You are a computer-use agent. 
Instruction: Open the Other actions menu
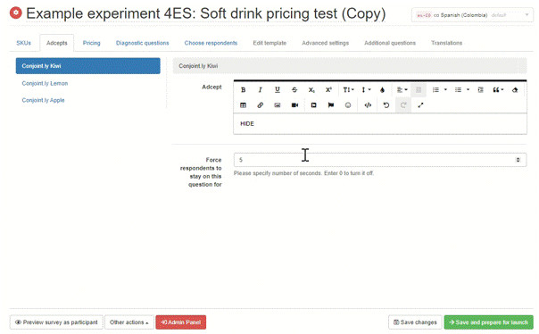click(129, 322)
